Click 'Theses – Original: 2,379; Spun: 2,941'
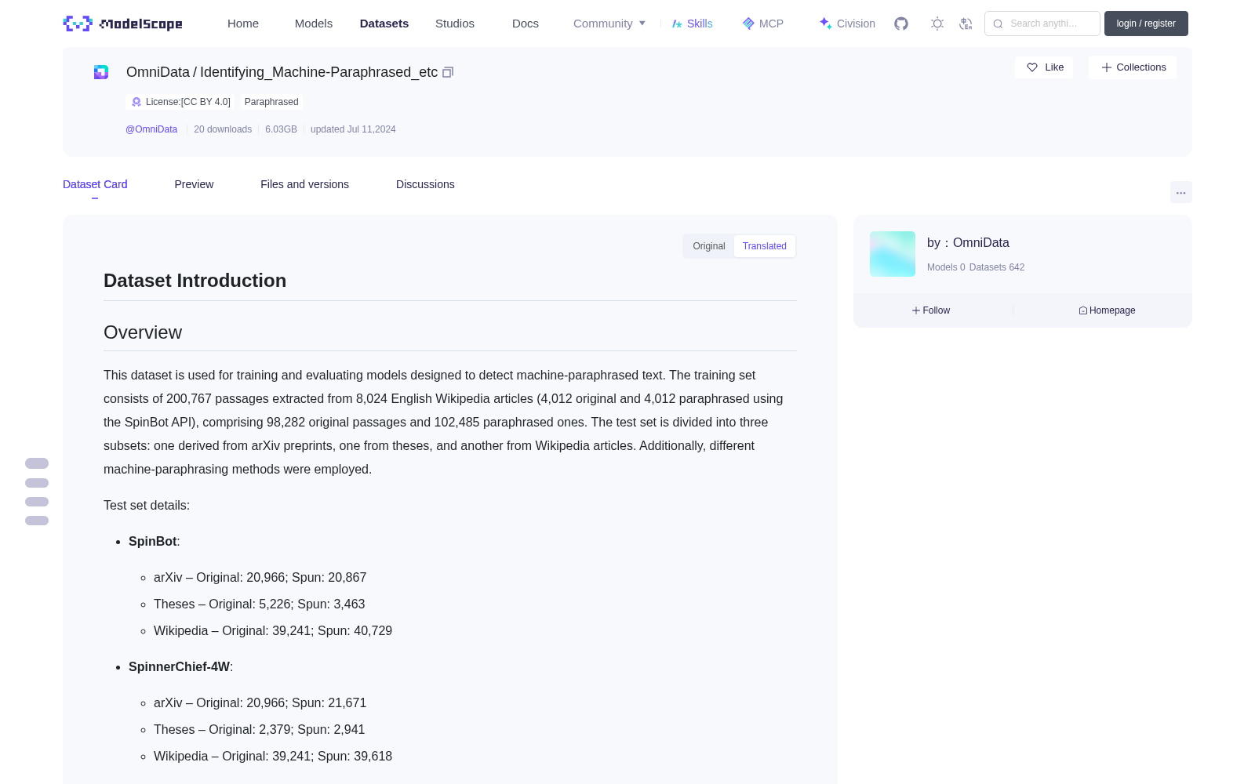The width and height of the screenshot is (1255, 784). [x=259, y=730]
